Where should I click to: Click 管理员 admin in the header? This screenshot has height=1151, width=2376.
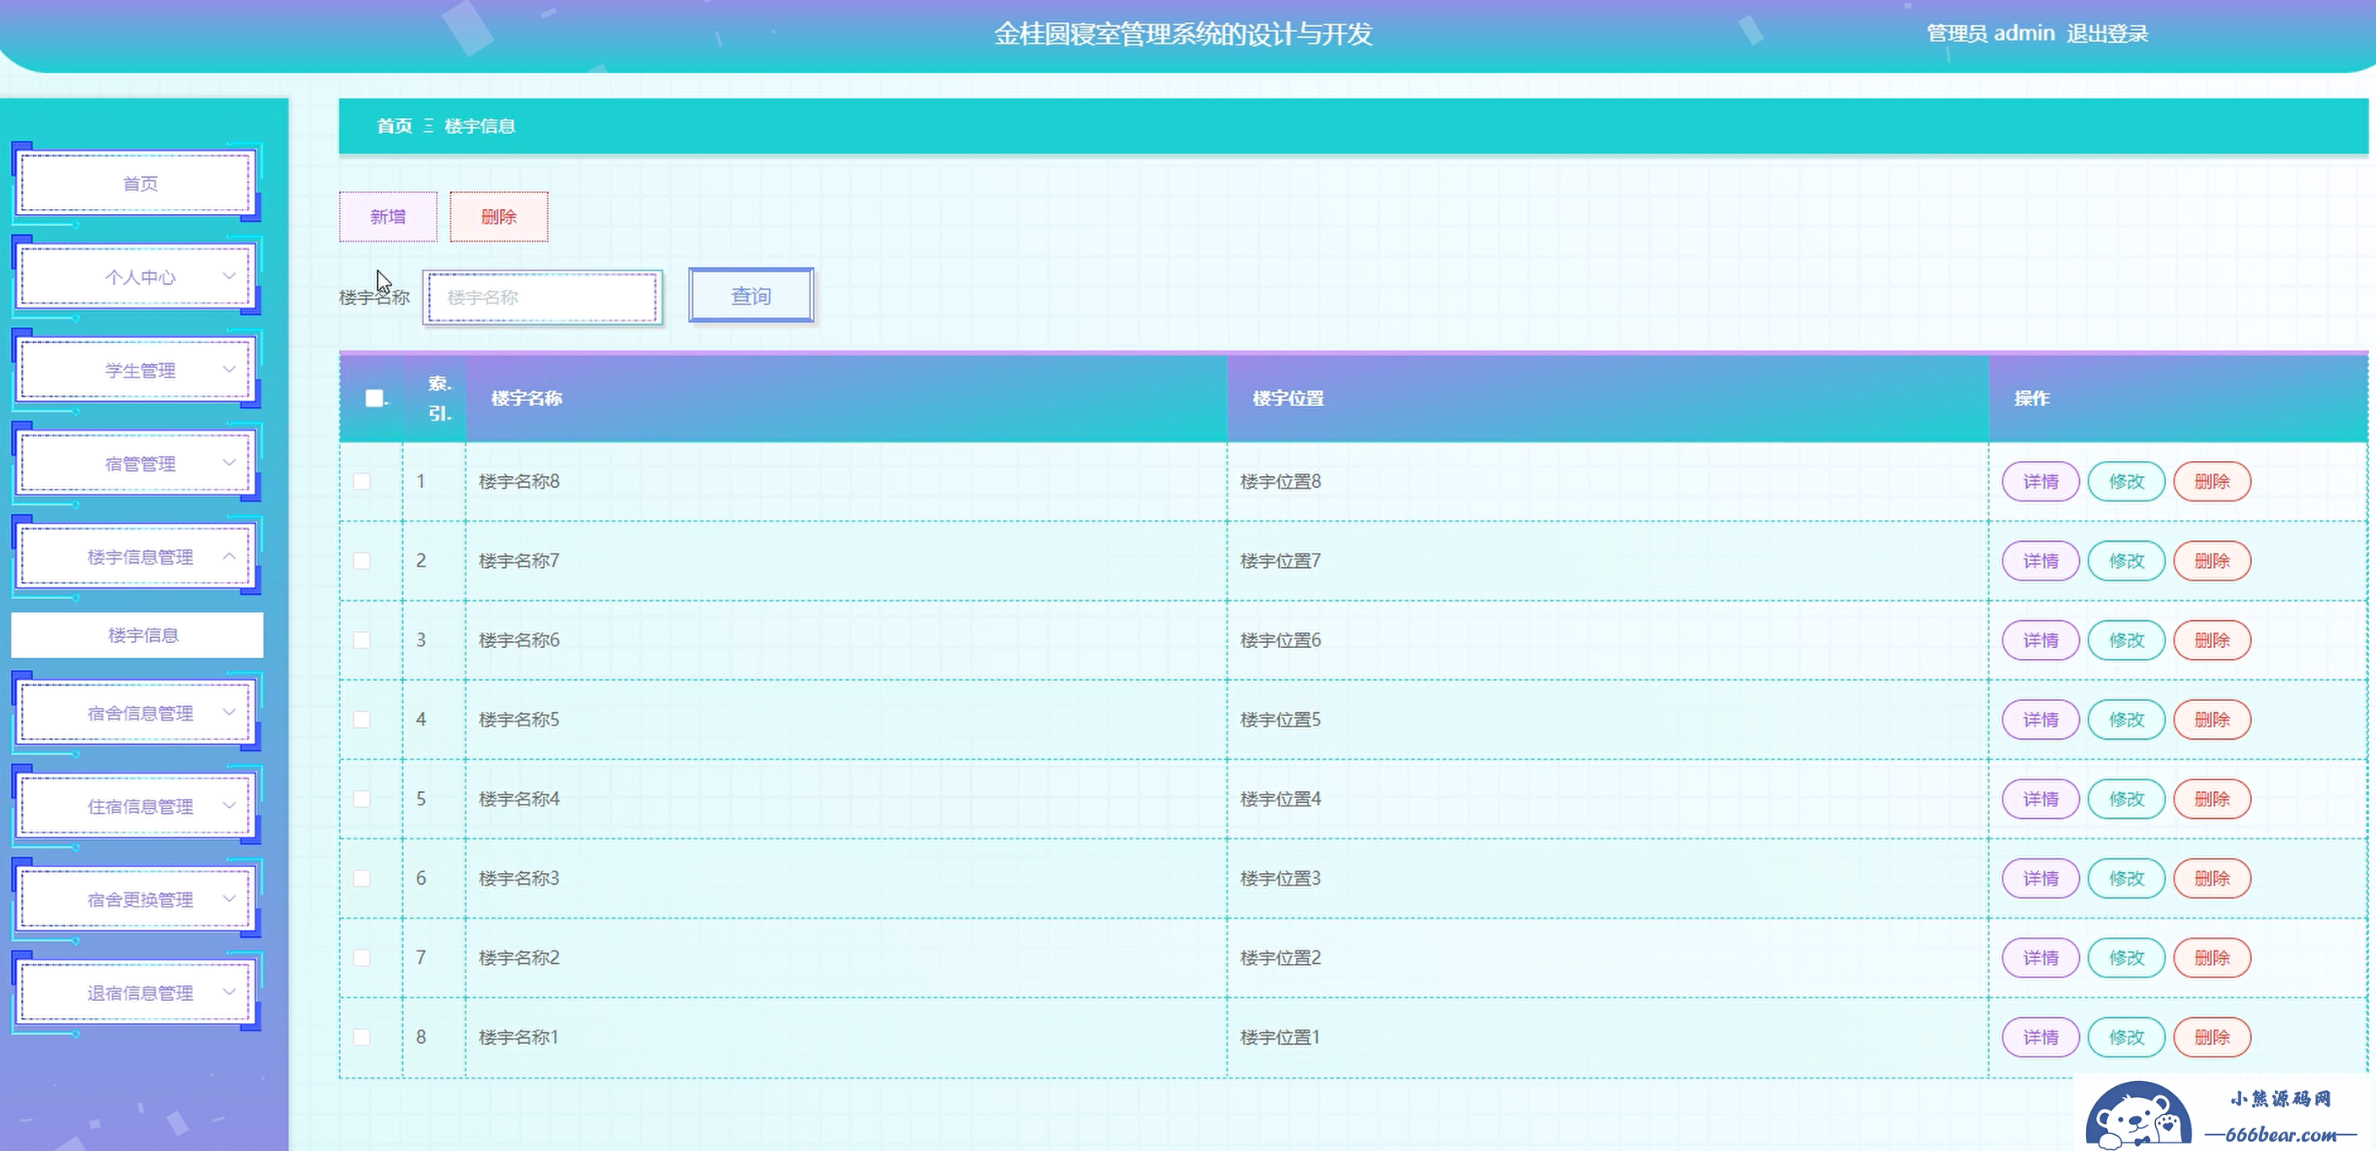coord(1991,33)
